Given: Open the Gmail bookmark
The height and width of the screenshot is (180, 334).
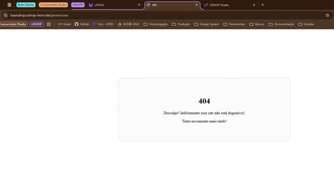Looking at the screenshot, I should pyautogui.click(x=64, y=24).
